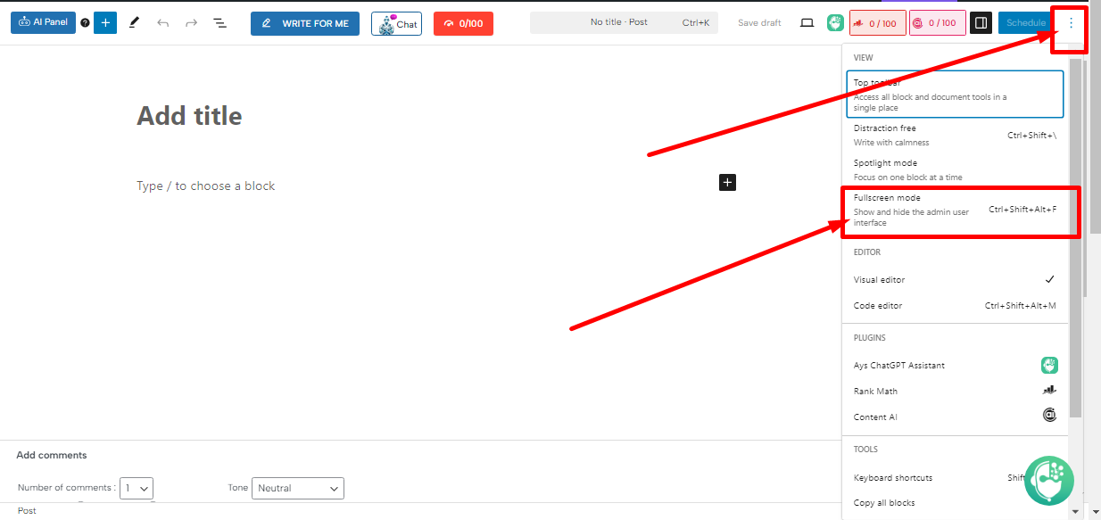Select Visual editor
The height and width of the screenshot is (520, 1101).
955,279
